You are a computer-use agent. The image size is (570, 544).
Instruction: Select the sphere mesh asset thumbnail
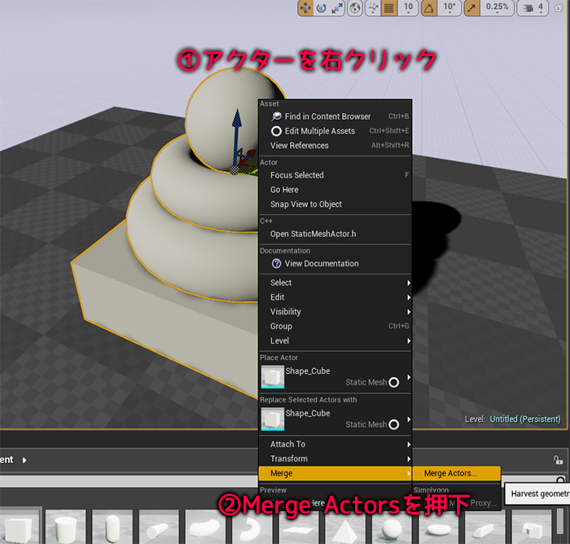coord(391,527)
